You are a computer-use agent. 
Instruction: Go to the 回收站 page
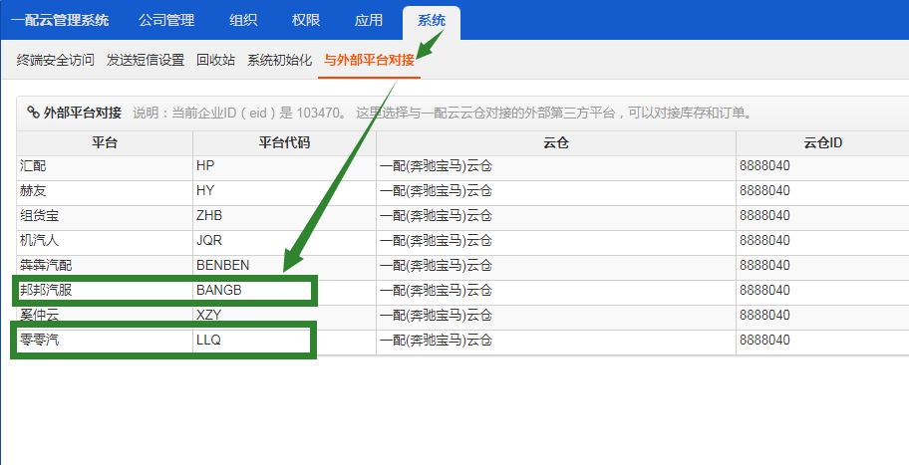coord(216,60)
